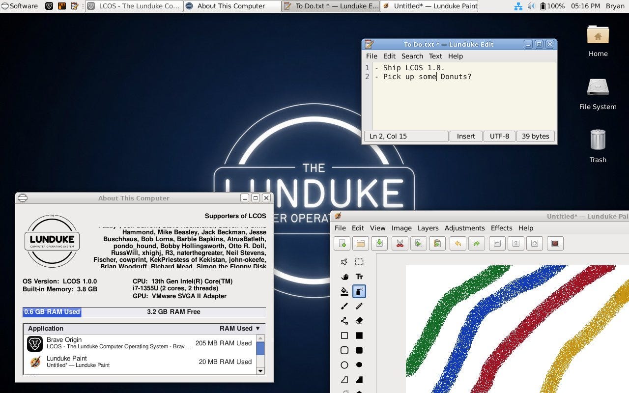Switch to To Do.txt in the taskbar
This screenshot has height=393, width=629.
(331, 6)
